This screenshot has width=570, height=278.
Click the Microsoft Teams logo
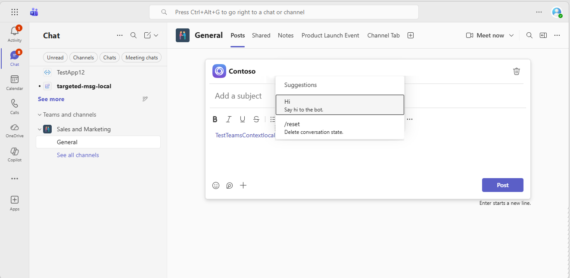(34, 12)
